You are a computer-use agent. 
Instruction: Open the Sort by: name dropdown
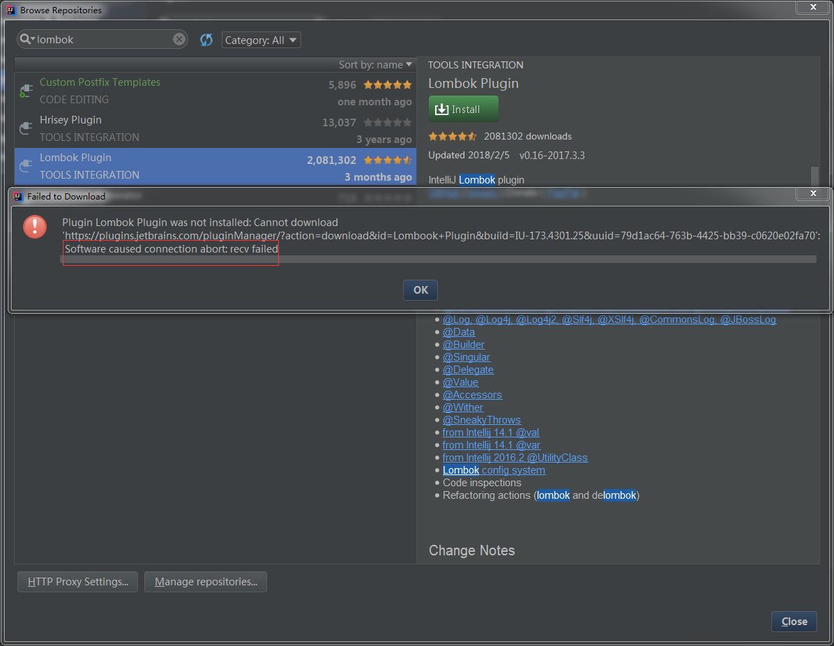tap(375, 65)
